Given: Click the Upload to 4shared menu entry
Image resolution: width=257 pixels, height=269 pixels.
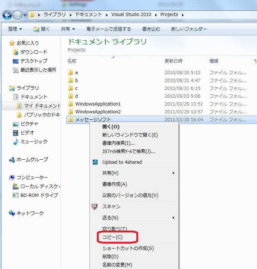Looking at the screenshot, I should point(122,162).
